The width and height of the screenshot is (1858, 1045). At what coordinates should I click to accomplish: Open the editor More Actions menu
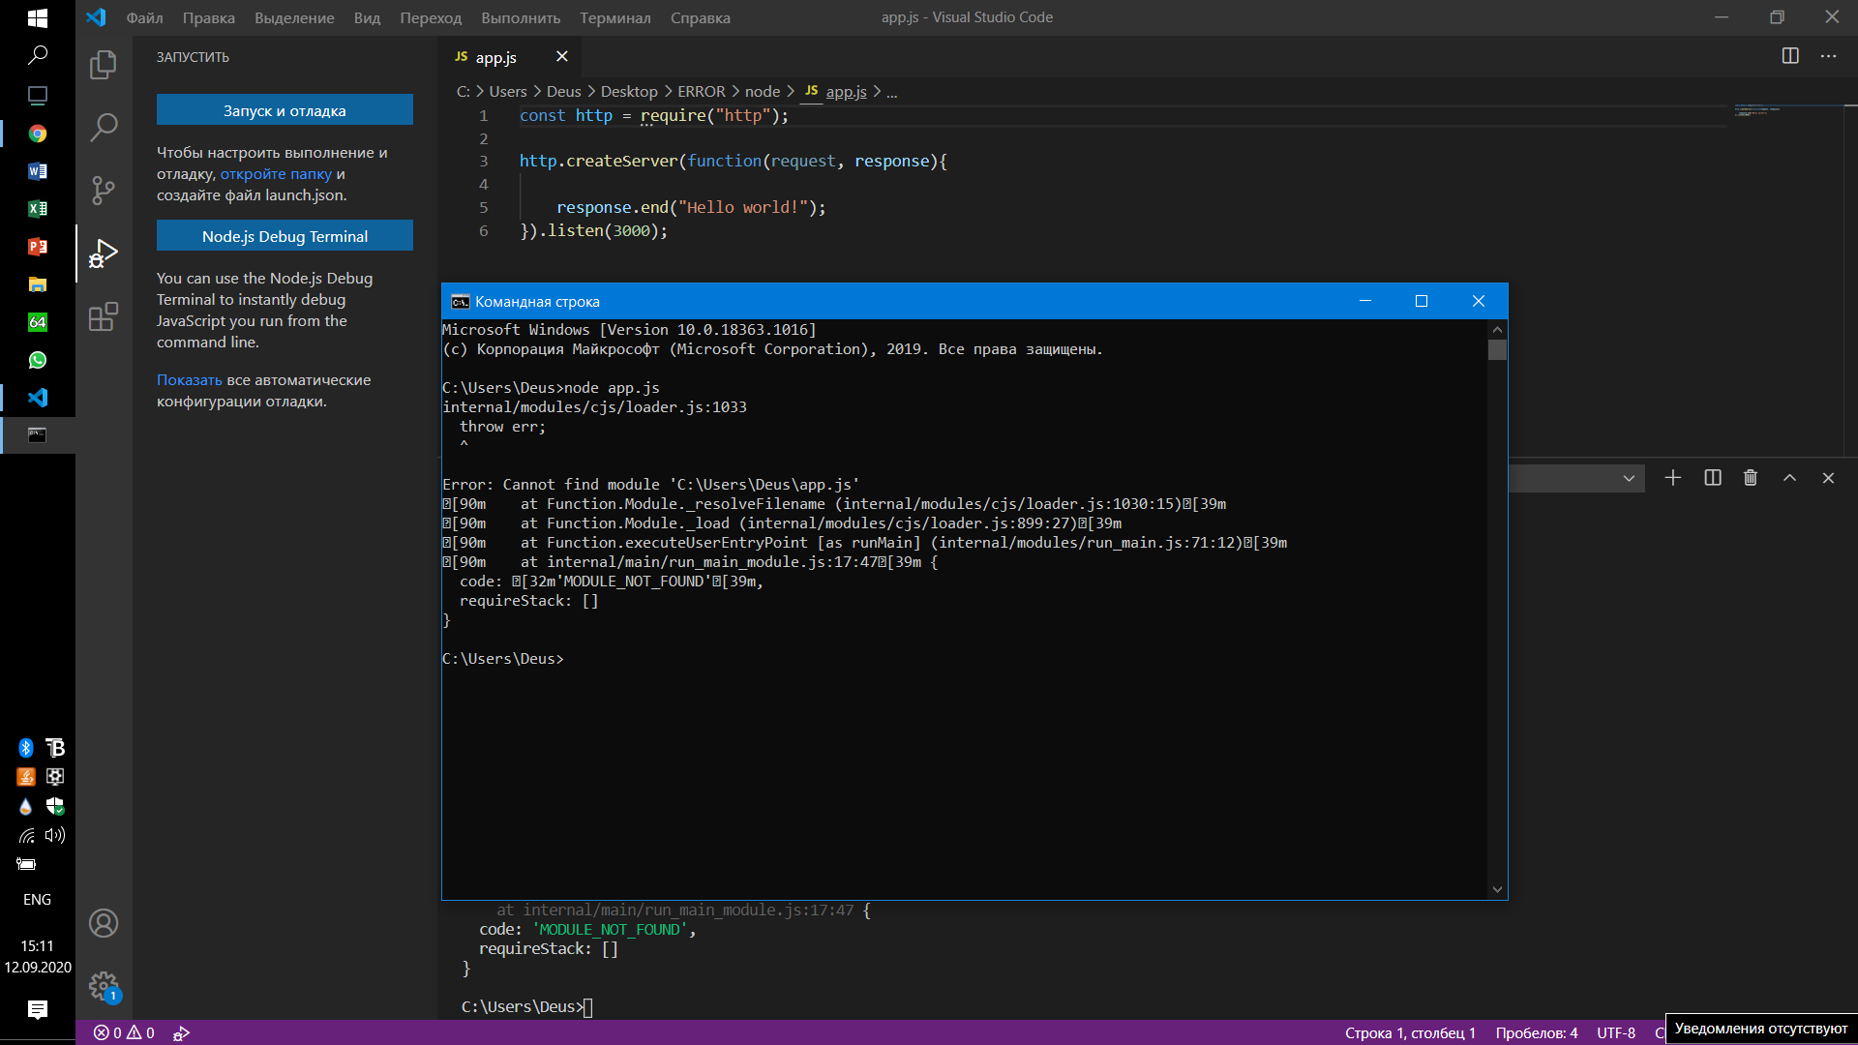click(x=1828, y=56)
